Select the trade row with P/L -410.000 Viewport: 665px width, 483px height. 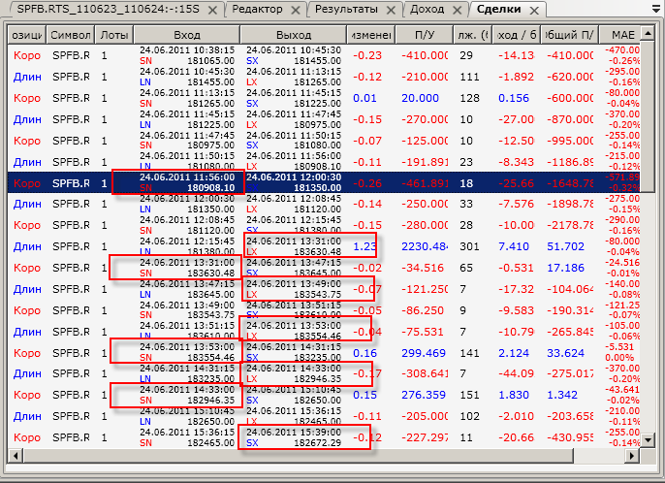coord(324,55)
